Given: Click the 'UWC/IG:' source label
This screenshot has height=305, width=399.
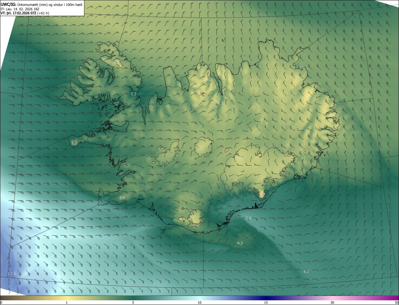Looking at the screenshot, I should [x=8, y=4].
